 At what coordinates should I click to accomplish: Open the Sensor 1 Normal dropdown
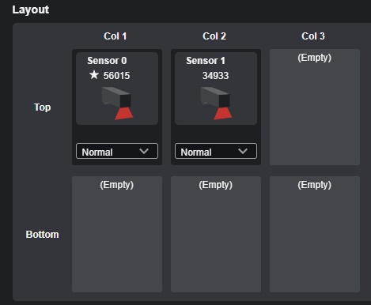coord(216,151)
